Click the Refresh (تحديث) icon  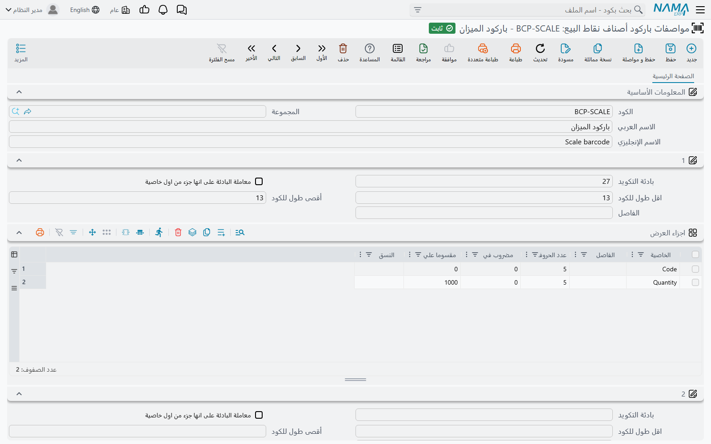tap(540, 48)
